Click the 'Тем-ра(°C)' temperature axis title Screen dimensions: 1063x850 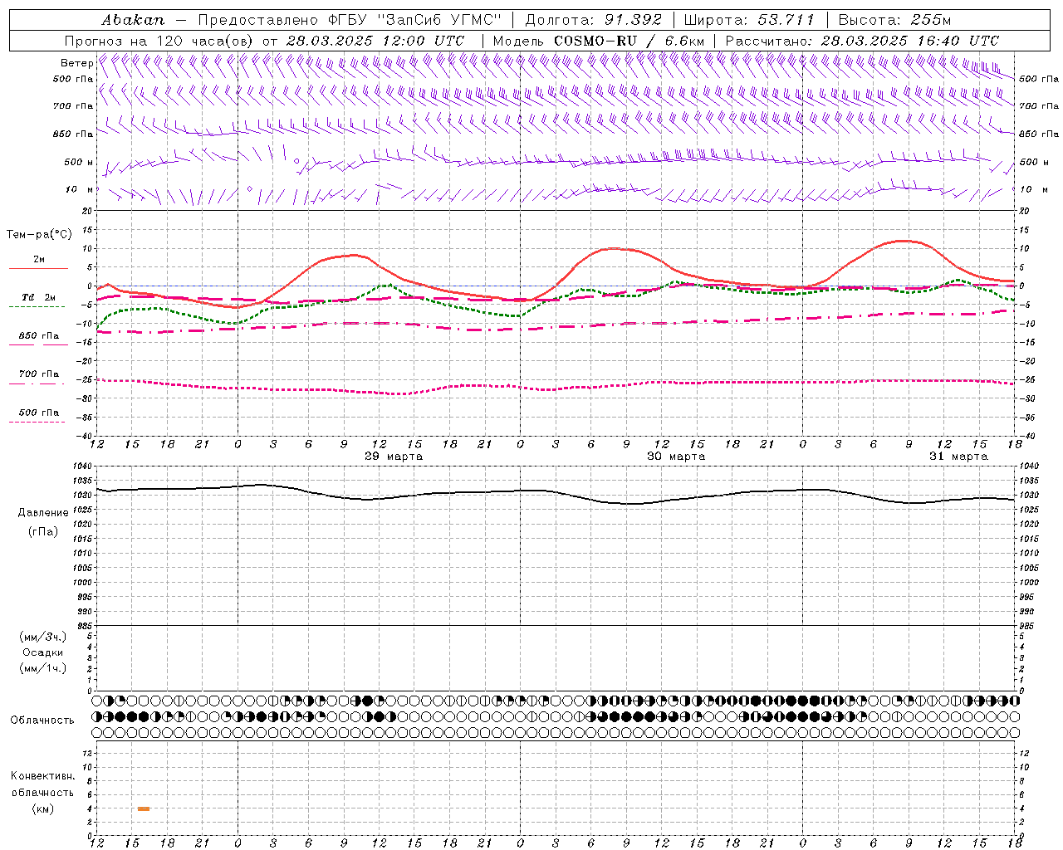point(39,235)
